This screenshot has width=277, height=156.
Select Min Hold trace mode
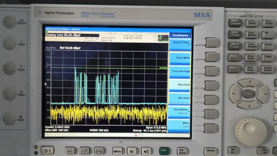180,98
